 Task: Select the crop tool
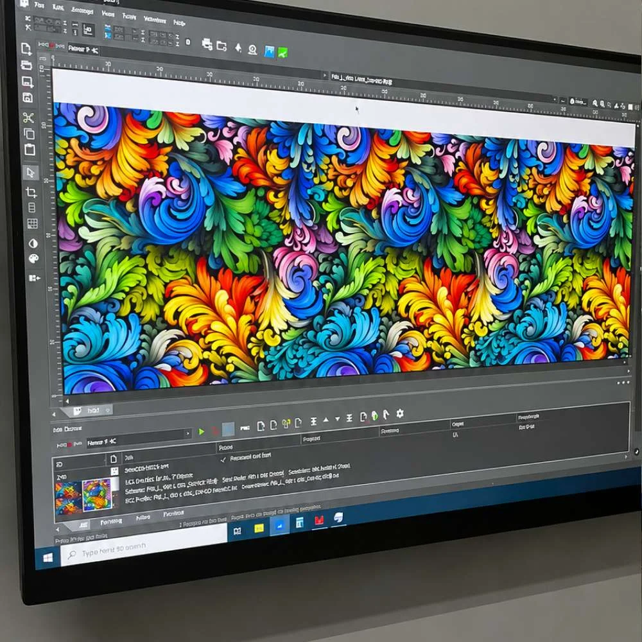click(x=31, y=191)
